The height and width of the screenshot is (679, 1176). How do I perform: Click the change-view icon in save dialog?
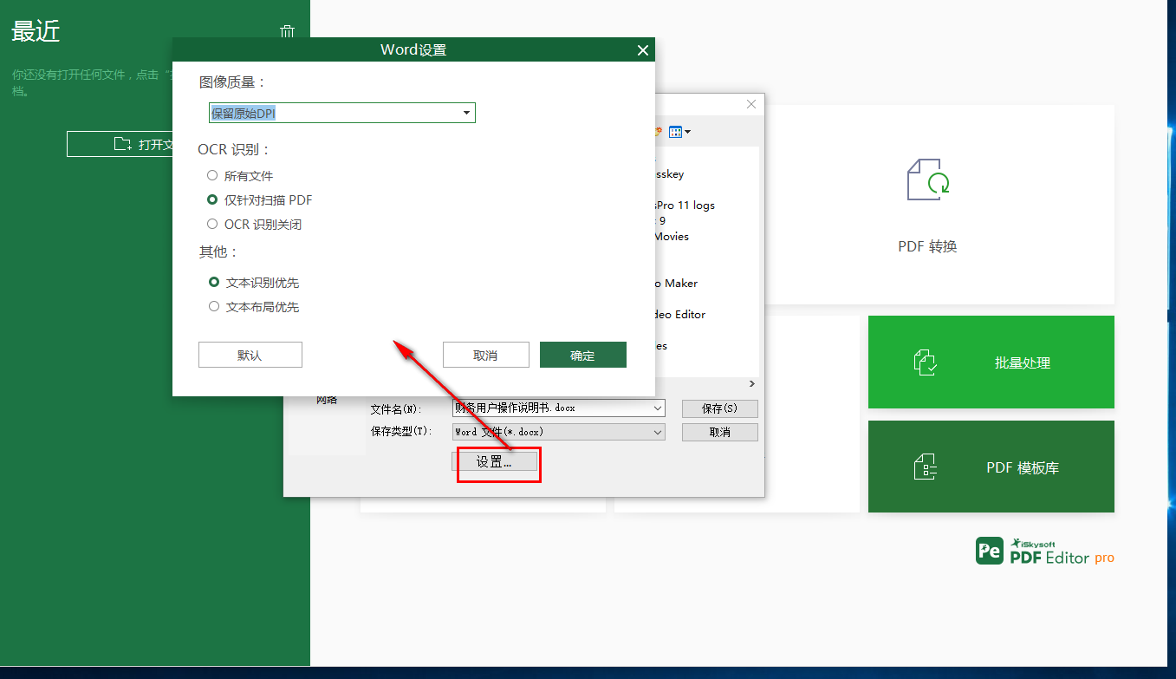(x=675, y=131)
